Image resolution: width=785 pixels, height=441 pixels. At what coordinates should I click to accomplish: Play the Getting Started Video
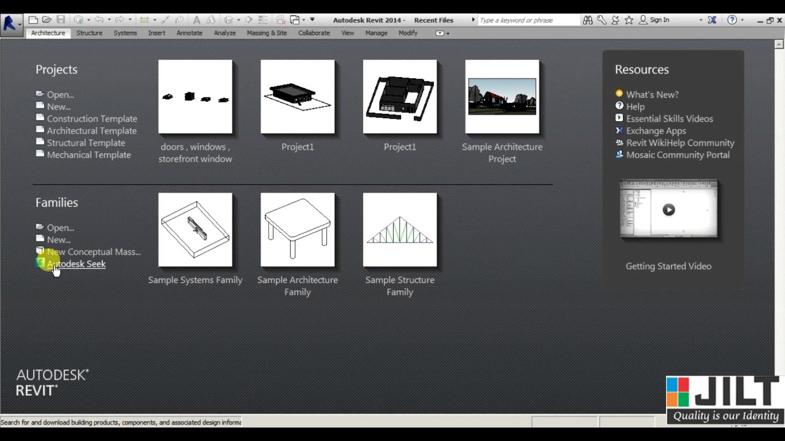pyautogui.click(x=668, y=209)
